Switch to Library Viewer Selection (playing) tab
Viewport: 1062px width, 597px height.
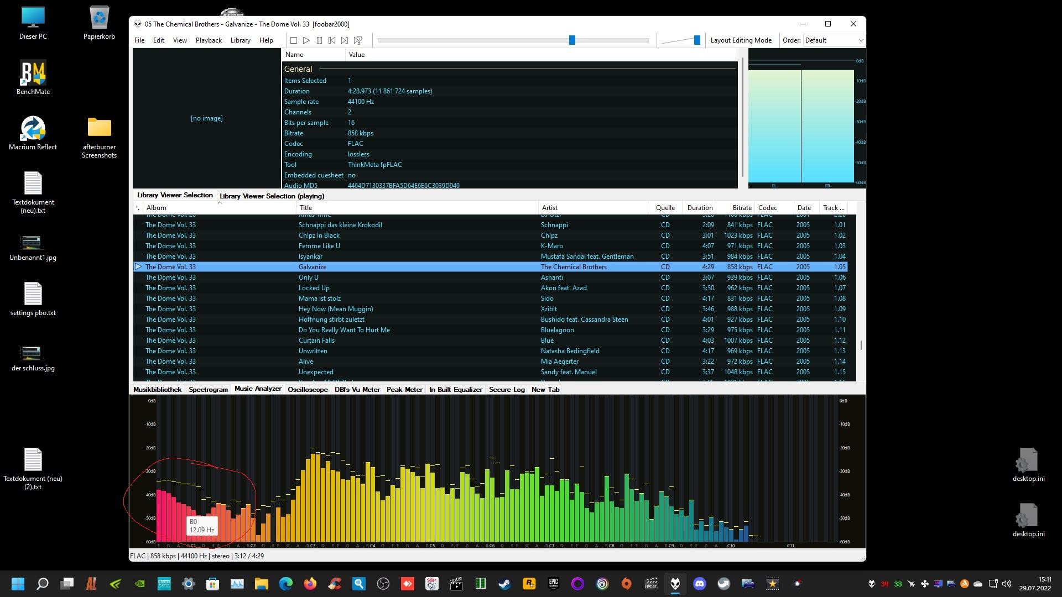[x=272, y=196]
